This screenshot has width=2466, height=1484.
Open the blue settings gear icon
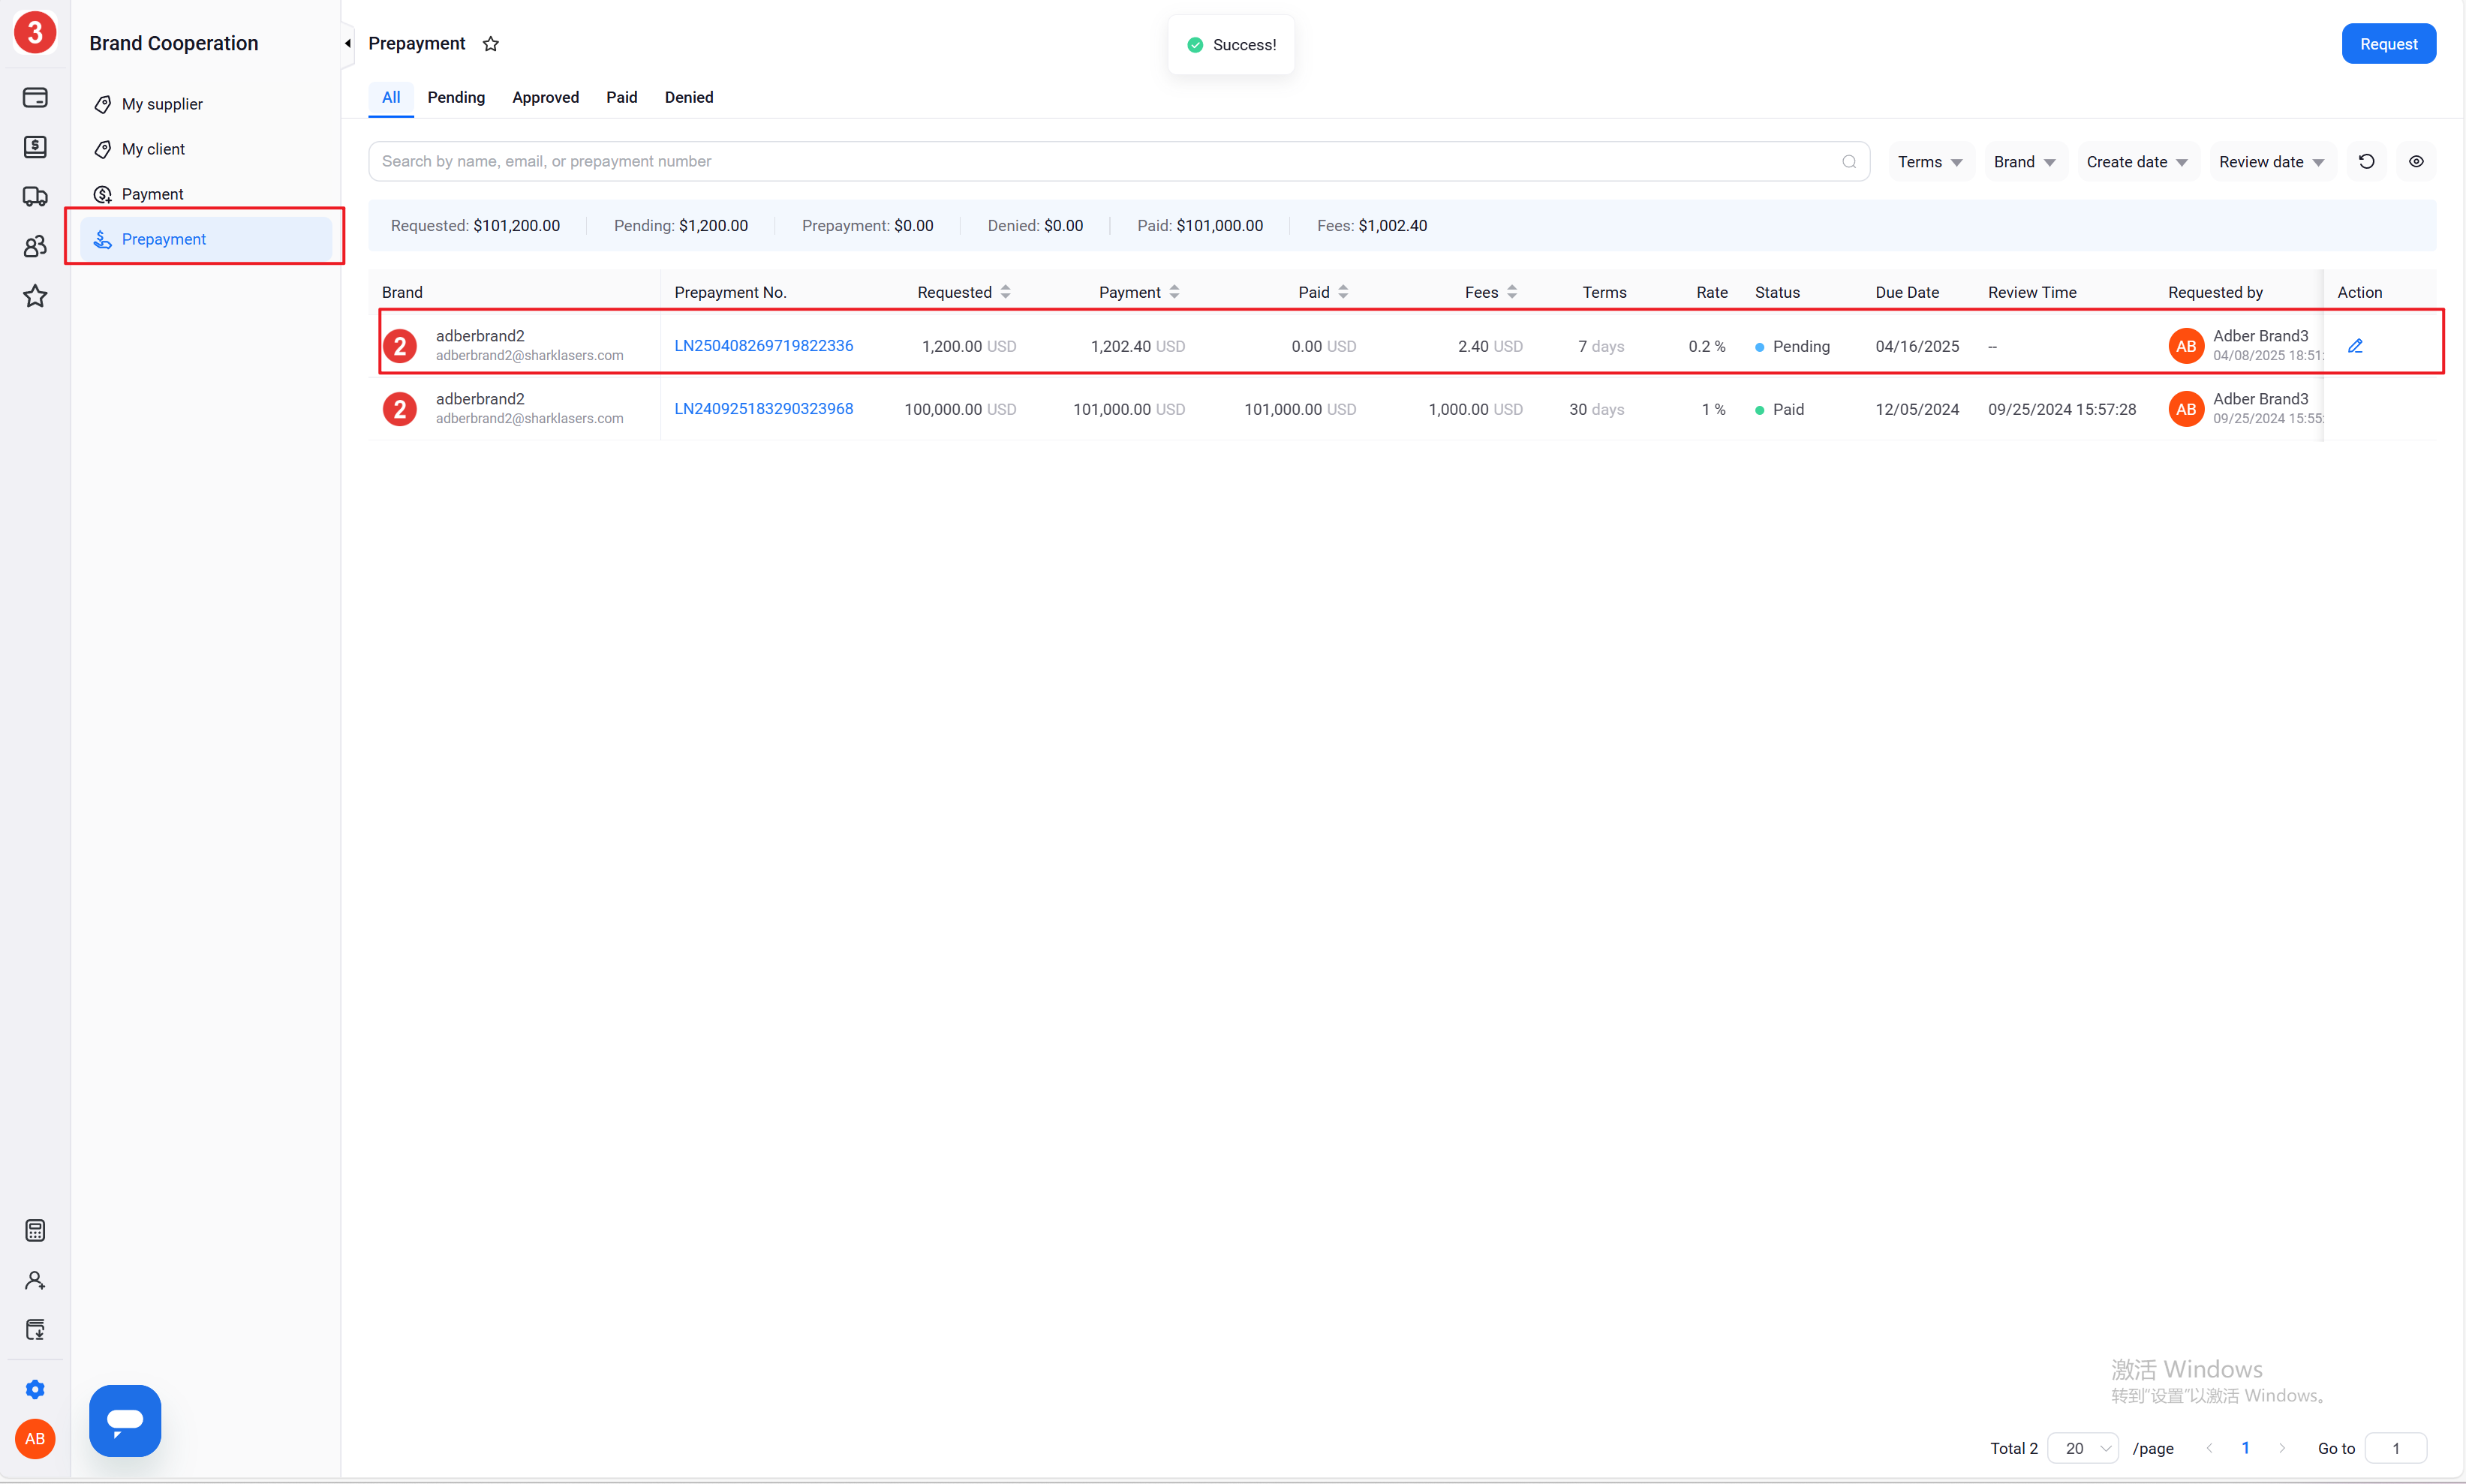pos(35,1389)
